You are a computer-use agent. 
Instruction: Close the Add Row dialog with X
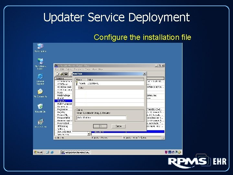(x=144, y=74)
